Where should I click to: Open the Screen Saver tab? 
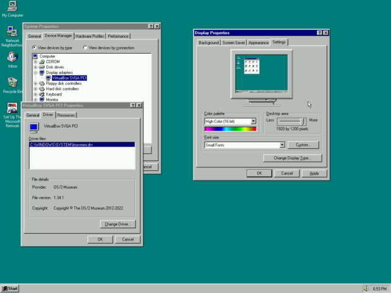(x=233, y=43)
